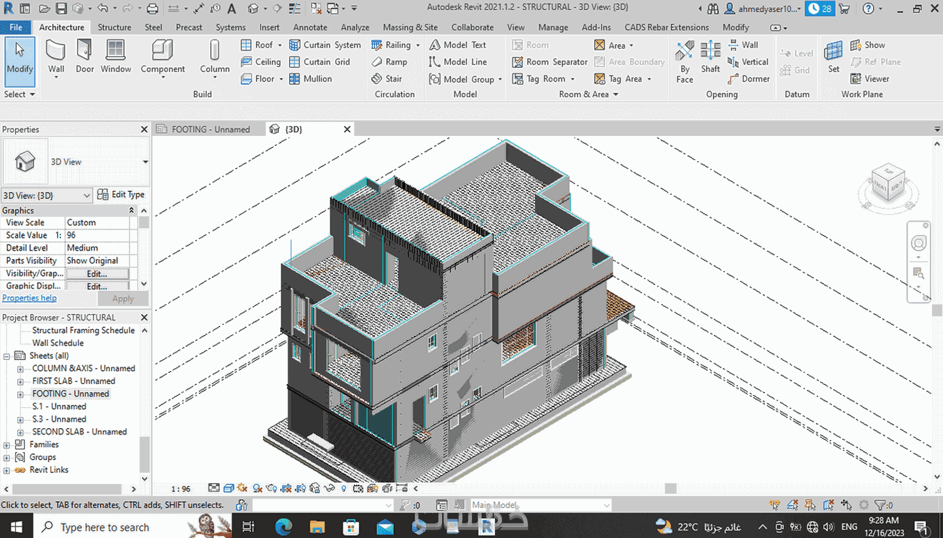Viewport: 943px width, 538px height.
Task: Toggle Show work plane visibility
Action: click(x=868, y=45)
